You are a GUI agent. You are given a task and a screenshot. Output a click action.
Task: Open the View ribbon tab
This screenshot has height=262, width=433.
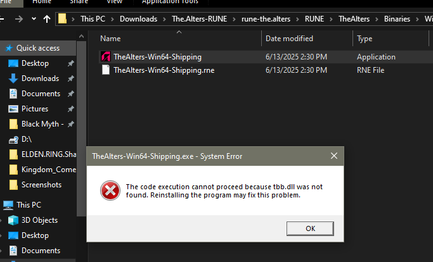click(x=114, y=2)
